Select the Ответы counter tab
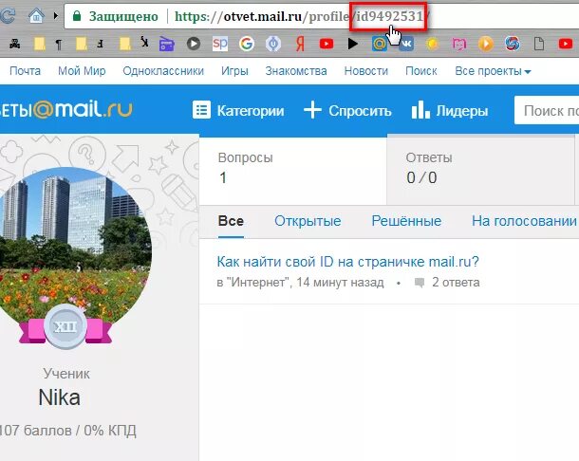Image resolution: width=579 pixels, height=461 pixels. [x=480, y=170]
